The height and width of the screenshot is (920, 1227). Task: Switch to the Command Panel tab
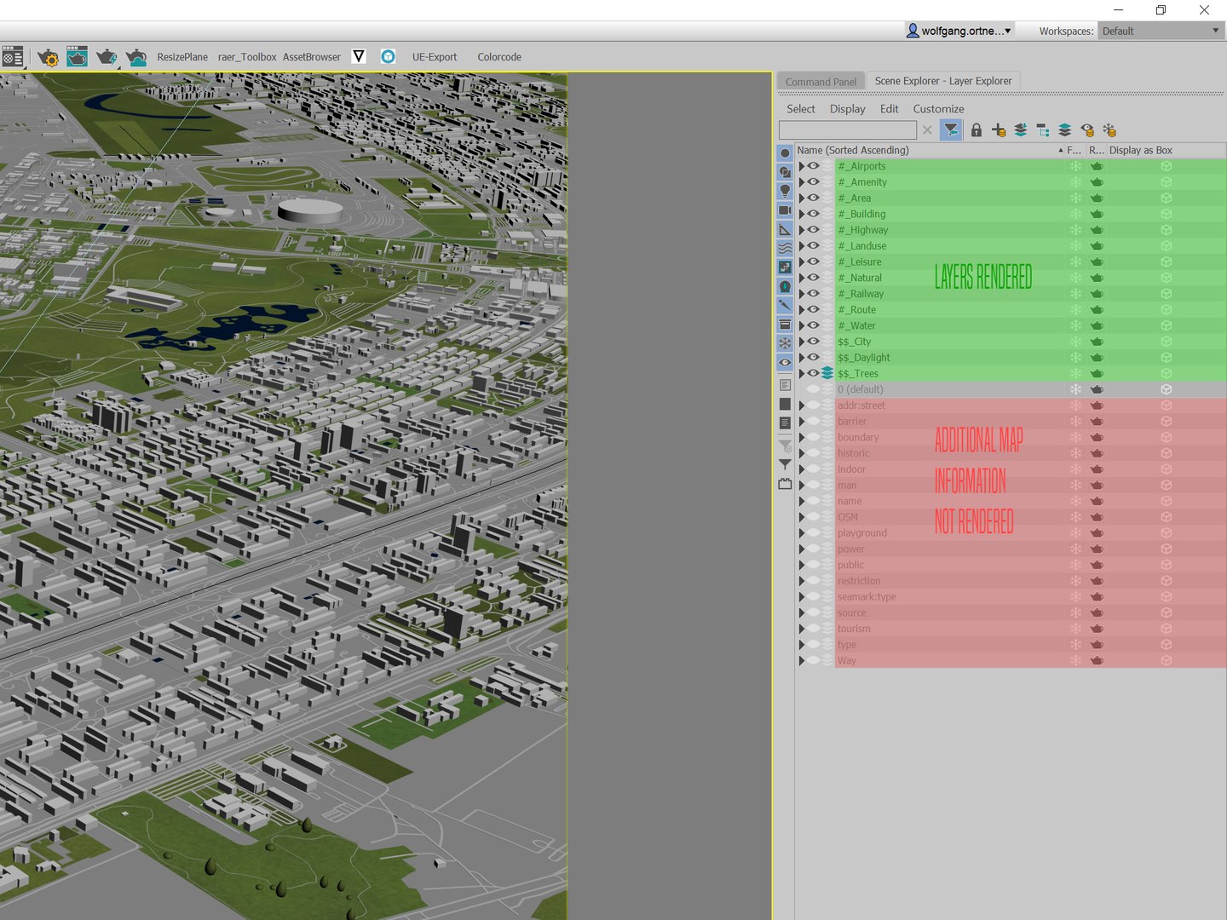(821, 82)
